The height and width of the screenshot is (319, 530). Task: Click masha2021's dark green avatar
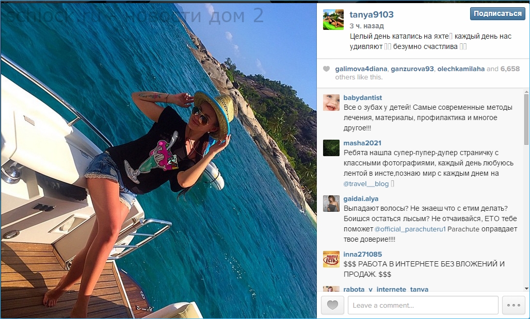click(x=331, y=148)
